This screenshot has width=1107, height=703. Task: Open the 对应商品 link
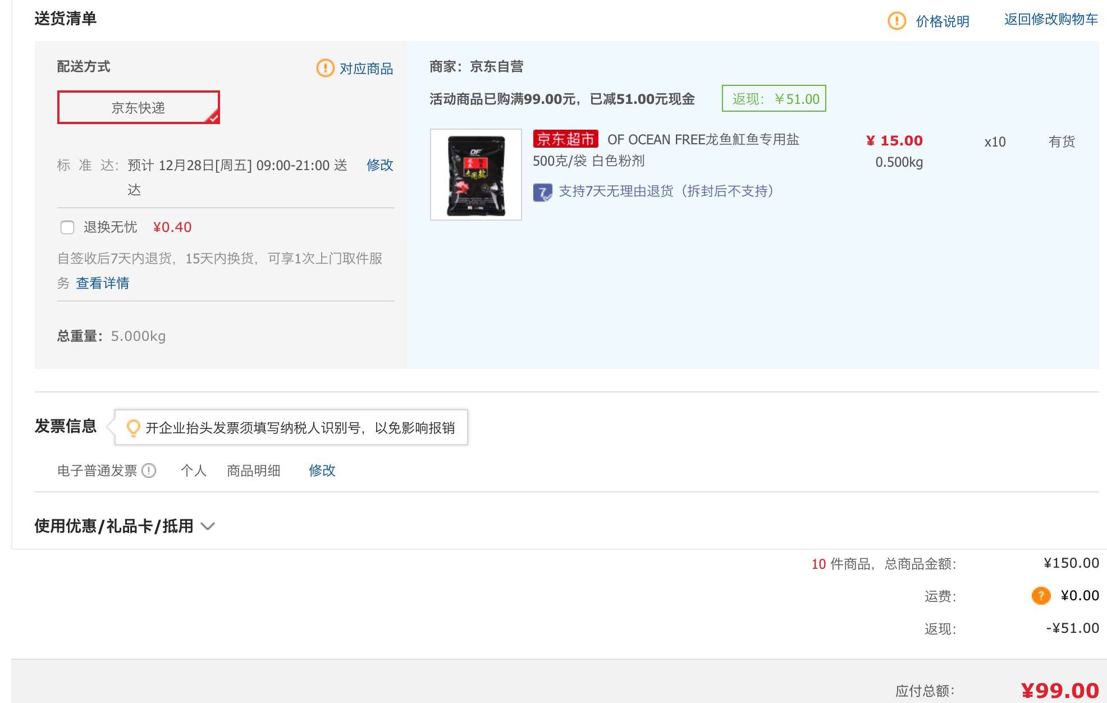point(366,69)
